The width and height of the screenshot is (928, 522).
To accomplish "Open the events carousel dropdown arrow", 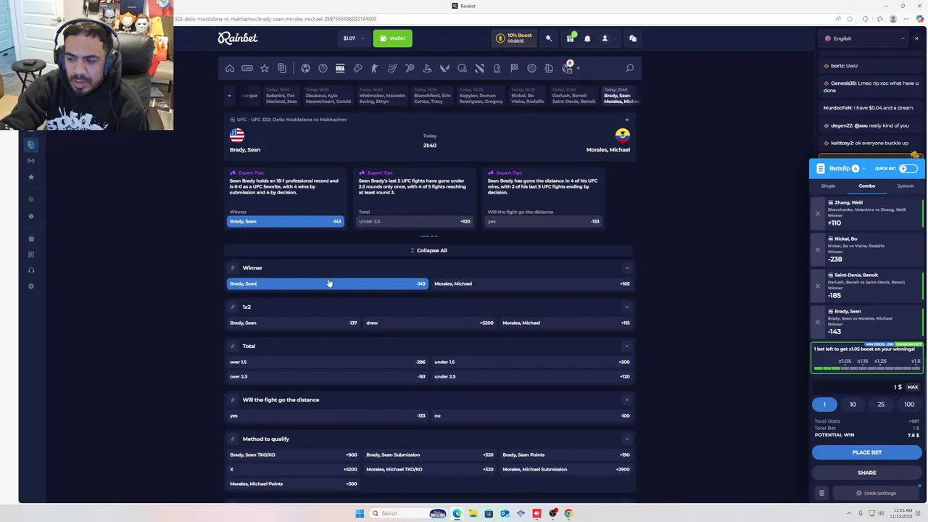I will (229, 96).
